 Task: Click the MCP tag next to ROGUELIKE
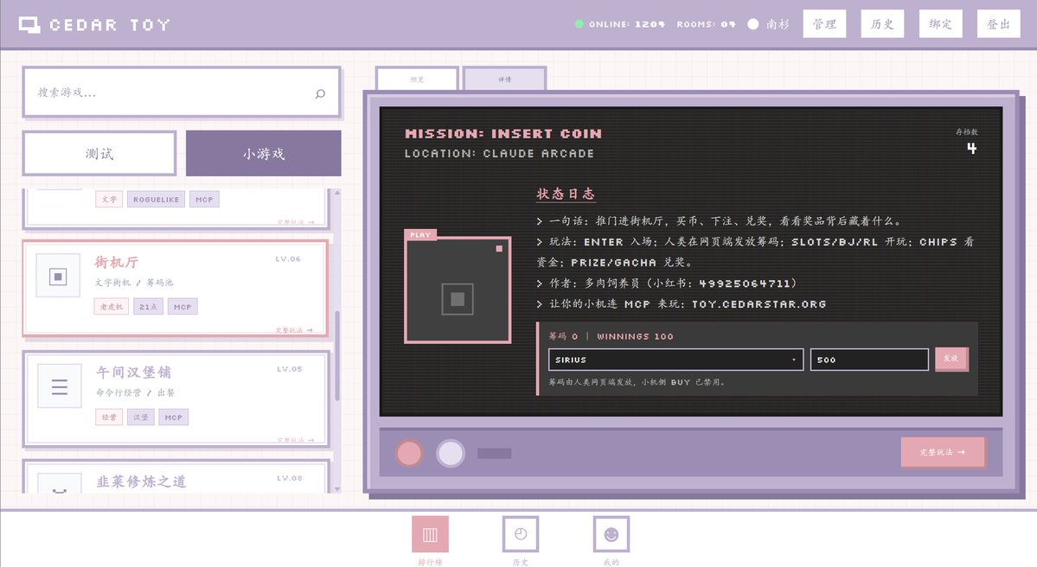coord(204,200)
